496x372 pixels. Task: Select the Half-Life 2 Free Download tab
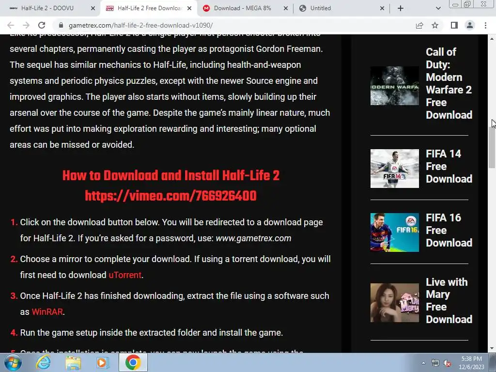point(149,9)
